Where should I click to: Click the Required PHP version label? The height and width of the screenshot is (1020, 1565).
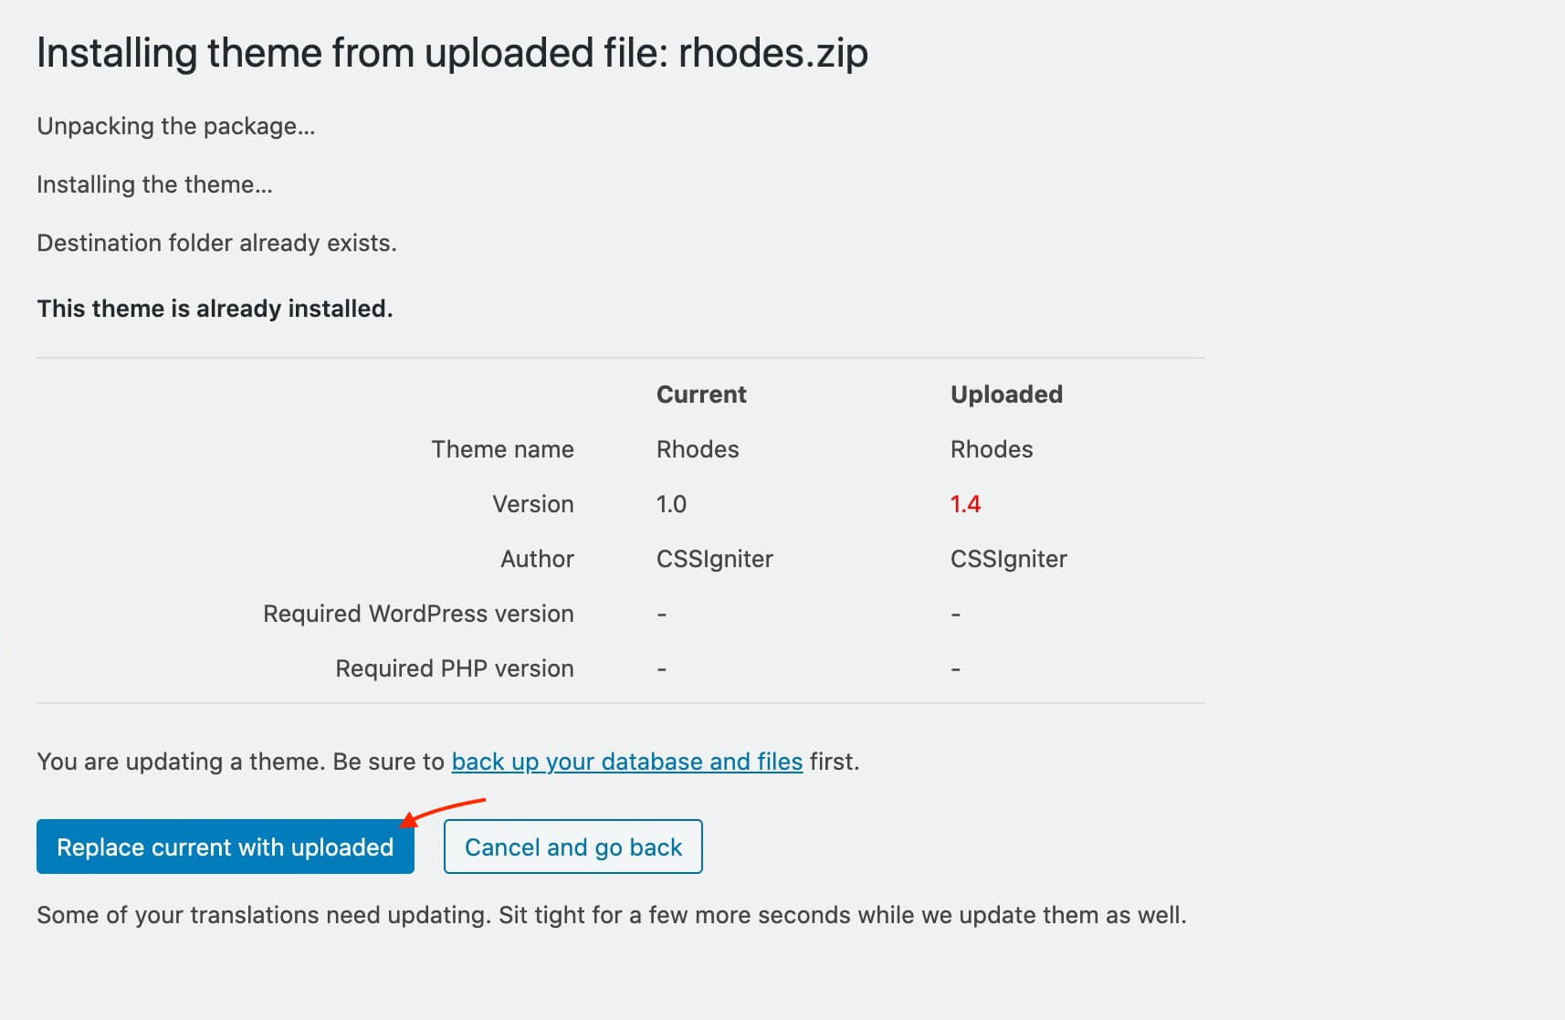coord(455,668)
